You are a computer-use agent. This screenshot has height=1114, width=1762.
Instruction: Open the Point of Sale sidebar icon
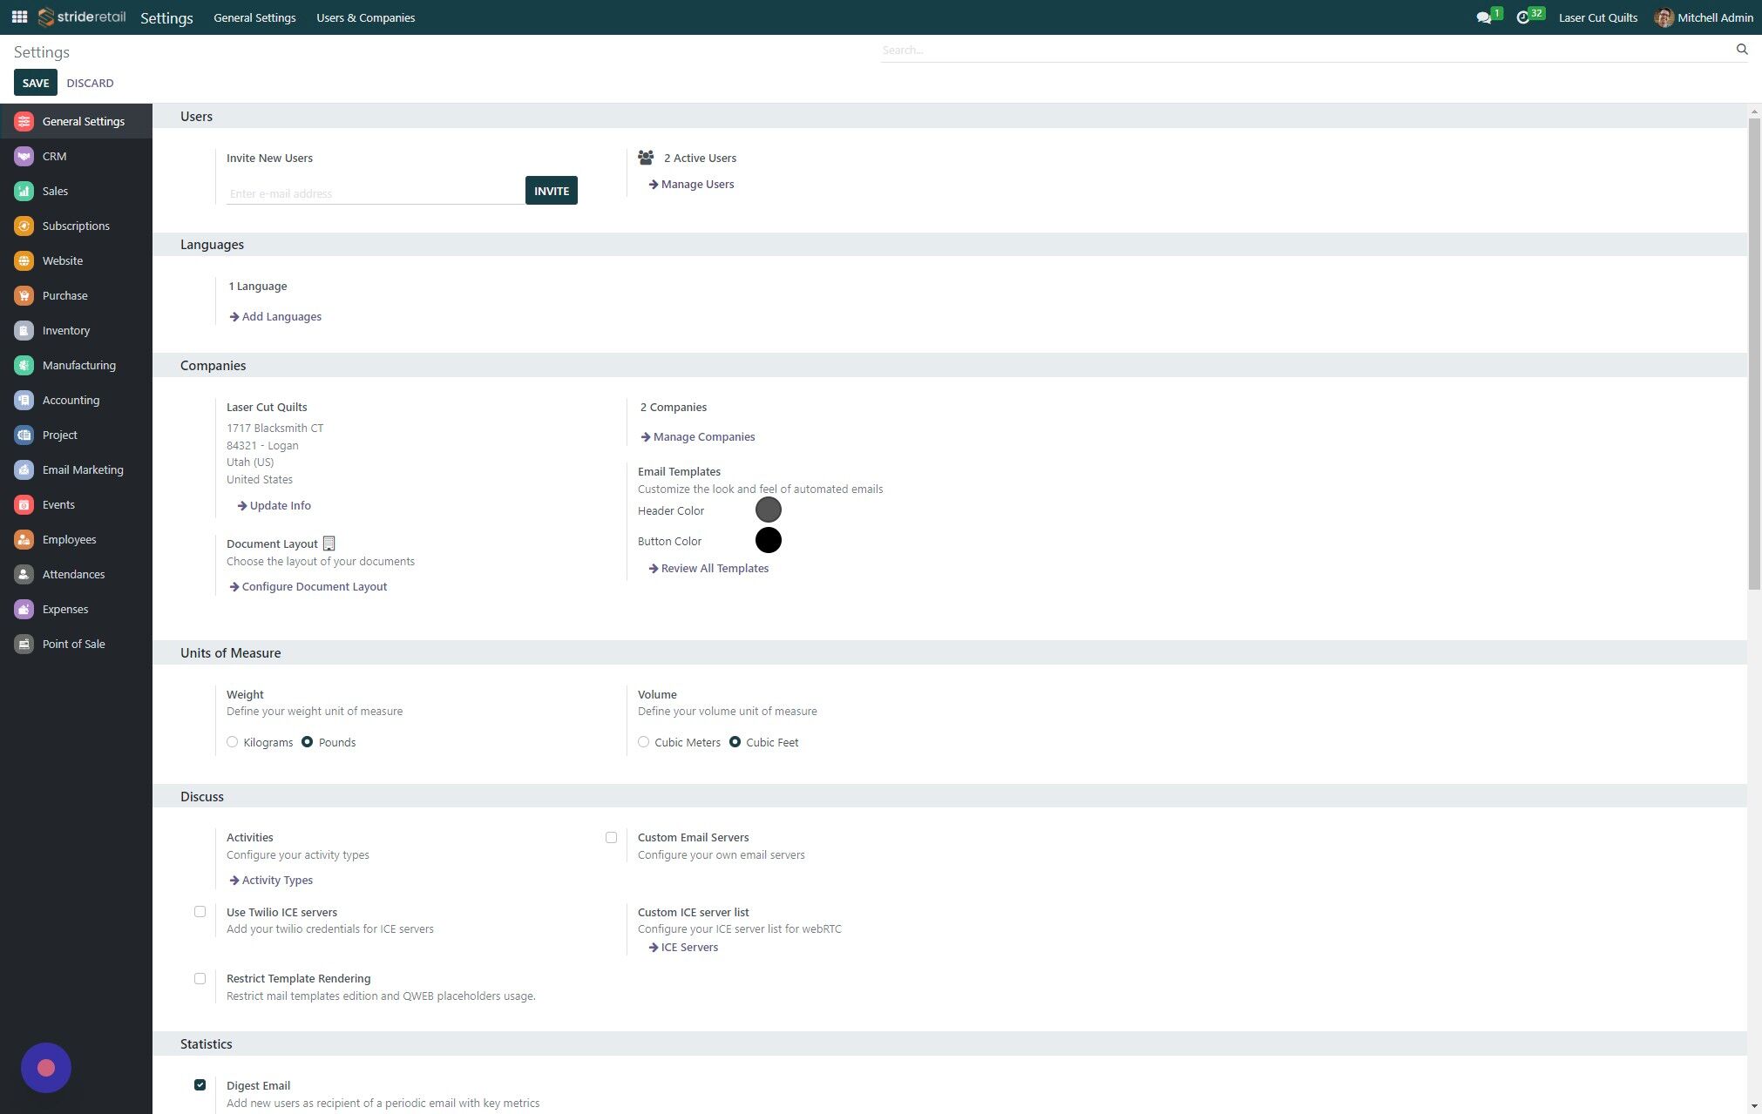pyautogui.click(x=24, y=645)
